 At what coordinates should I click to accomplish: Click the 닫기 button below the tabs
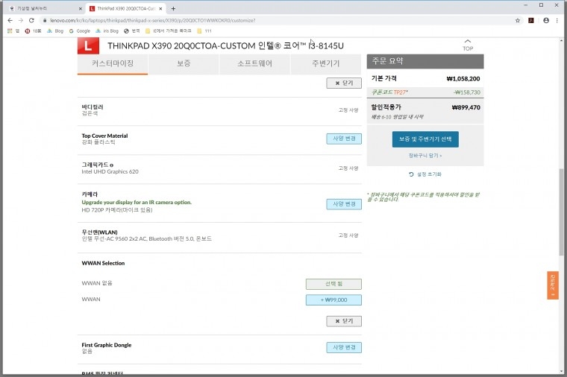[344, 83]
